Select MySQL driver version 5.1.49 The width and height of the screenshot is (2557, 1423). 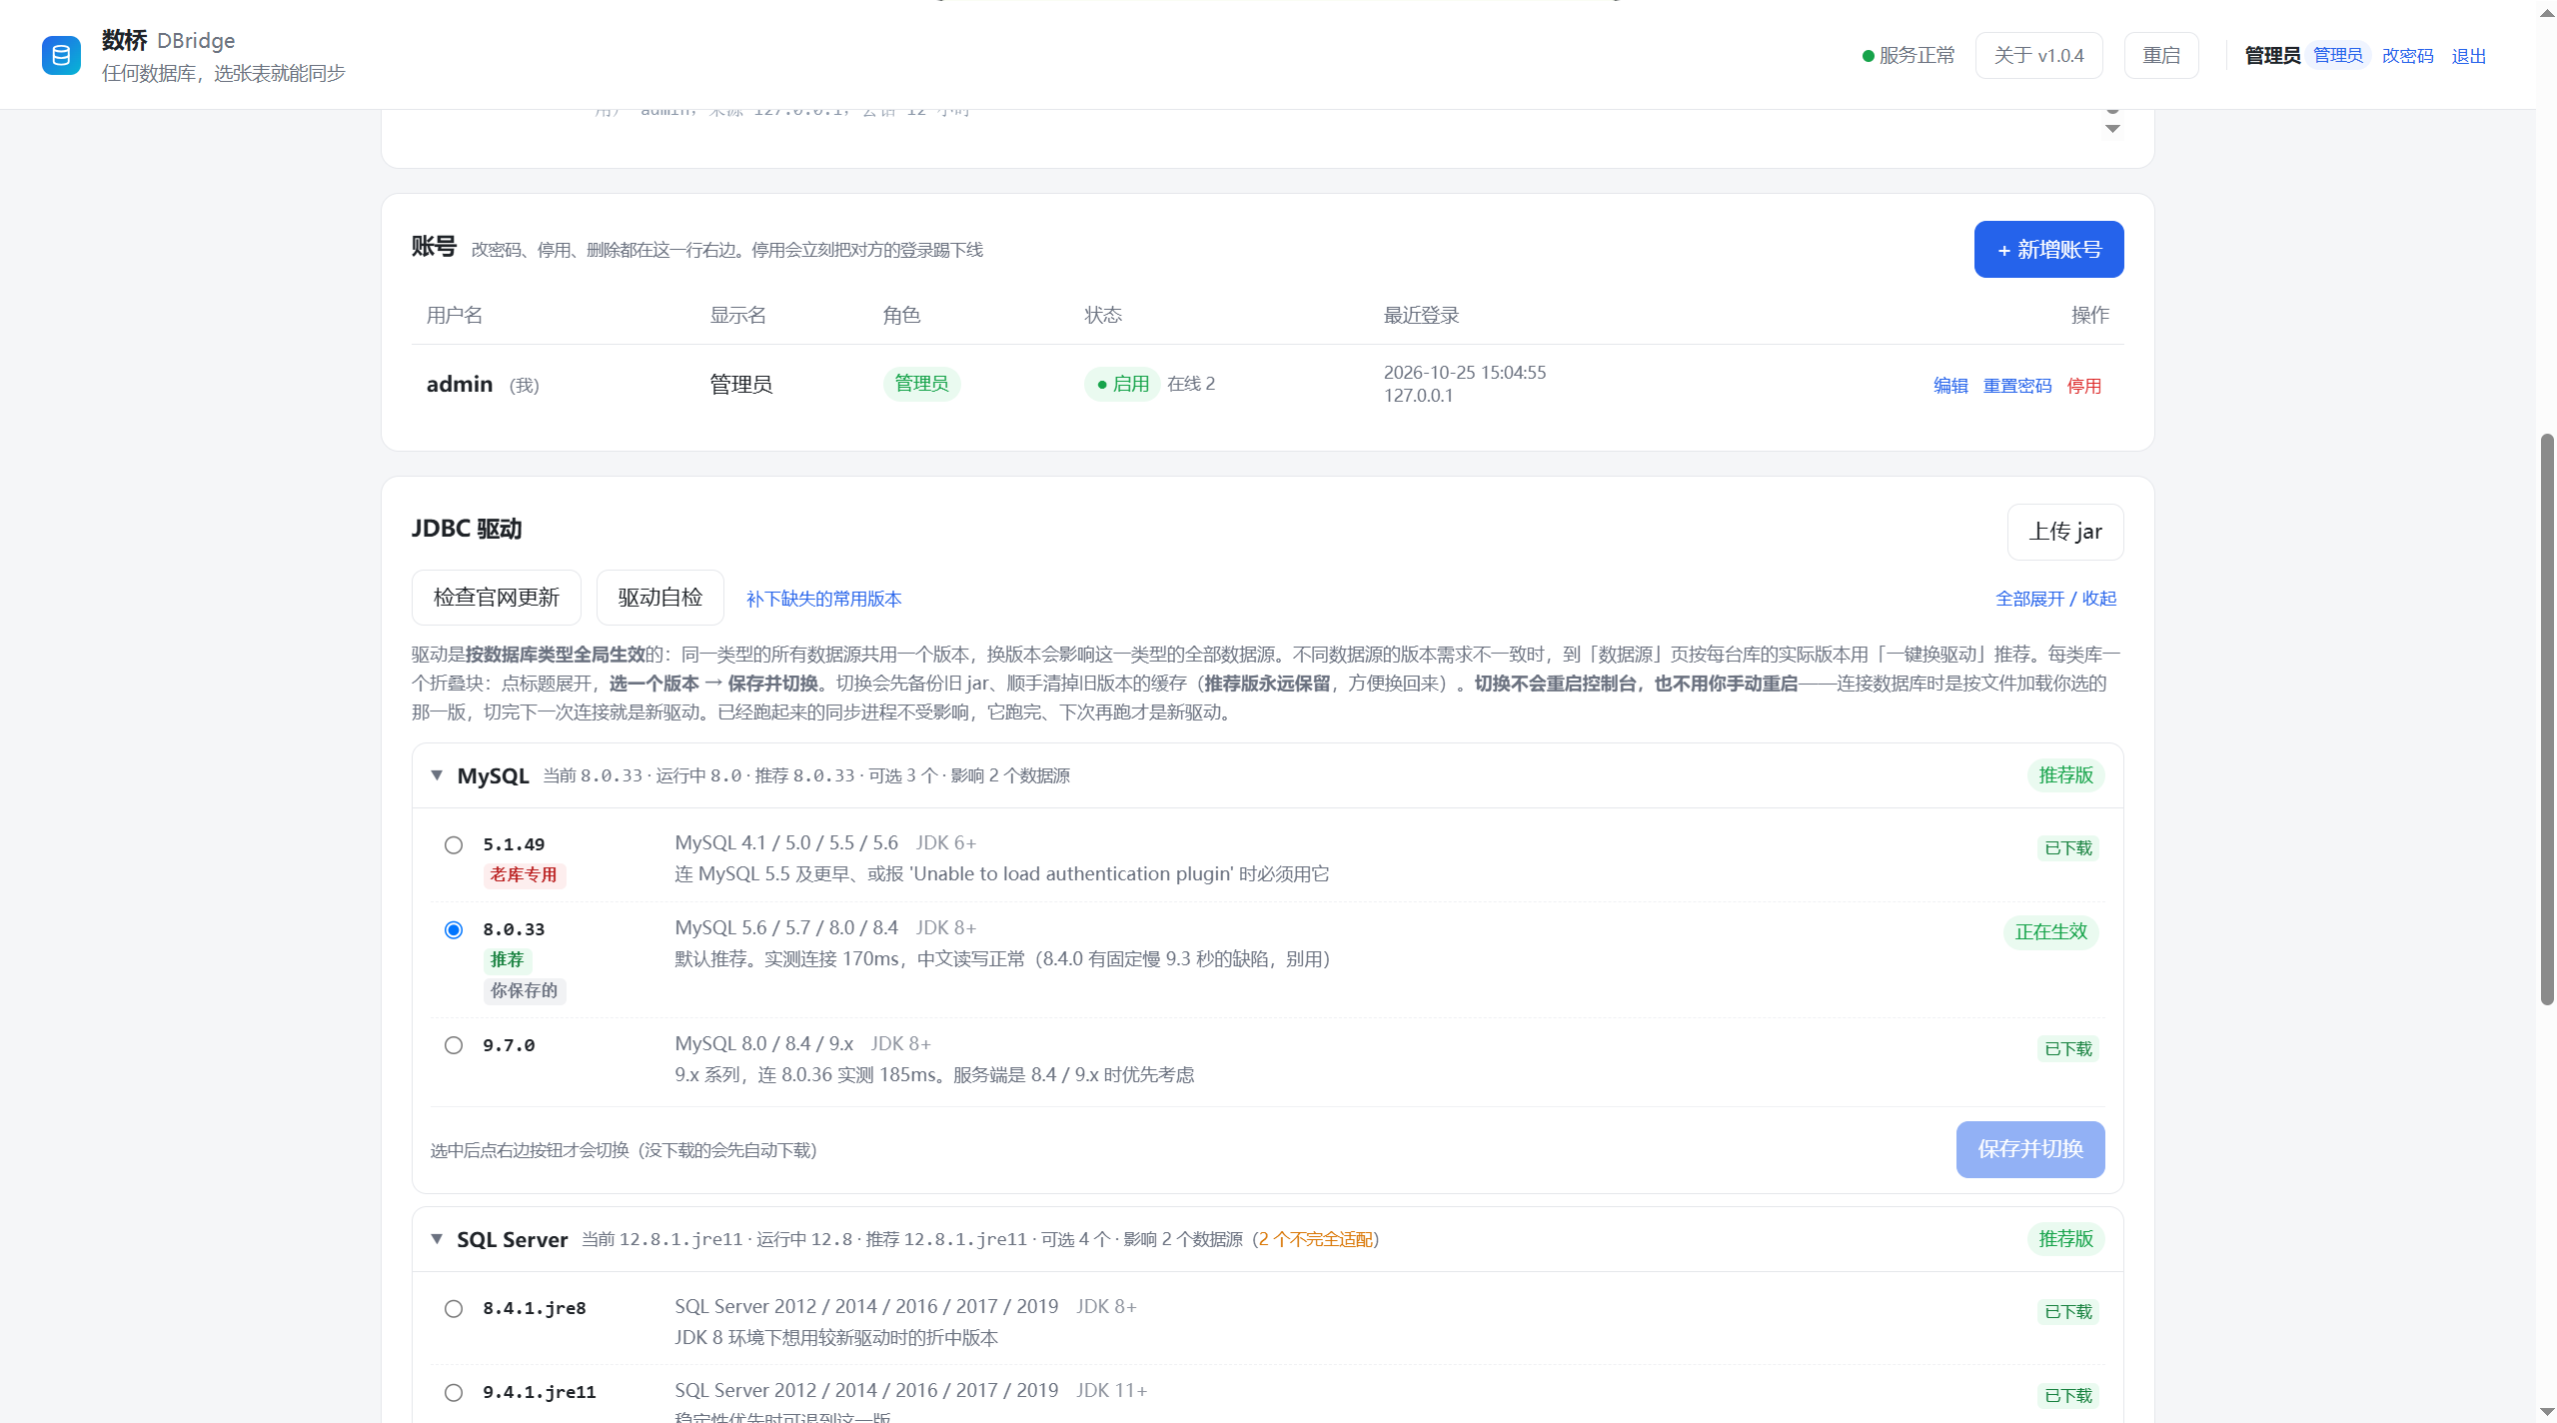[x=454, y=845]
